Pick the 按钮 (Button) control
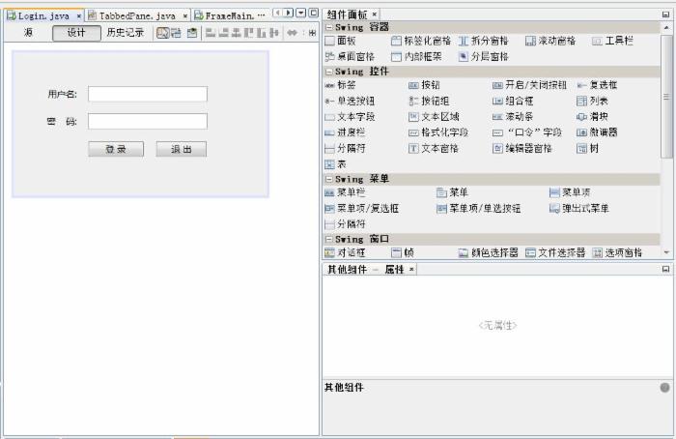This screenshot has height=439, width=676. tap(424, 85)
